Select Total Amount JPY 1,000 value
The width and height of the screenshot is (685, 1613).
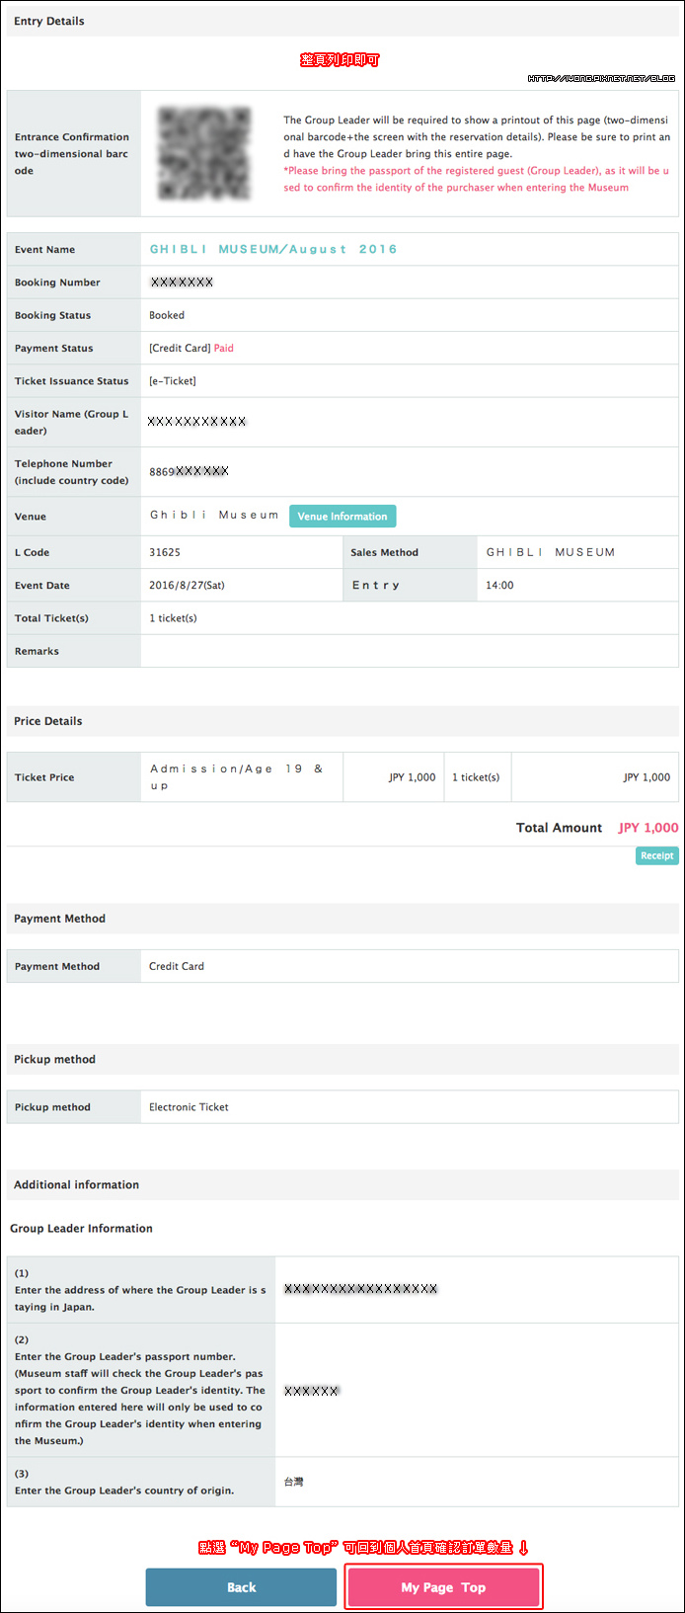[648, 828]
